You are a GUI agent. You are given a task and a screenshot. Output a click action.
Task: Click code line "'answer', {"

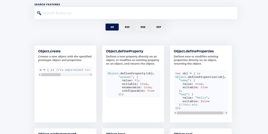click(x=128, y=77)
